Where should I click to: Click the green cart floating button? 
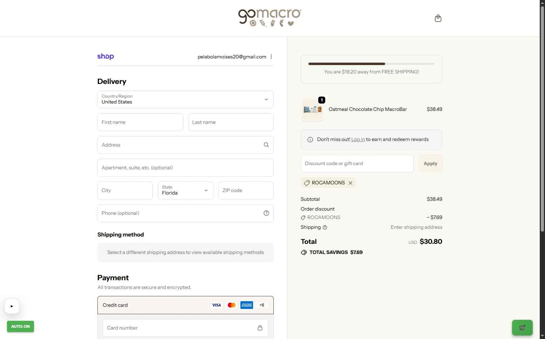(522, 328)
